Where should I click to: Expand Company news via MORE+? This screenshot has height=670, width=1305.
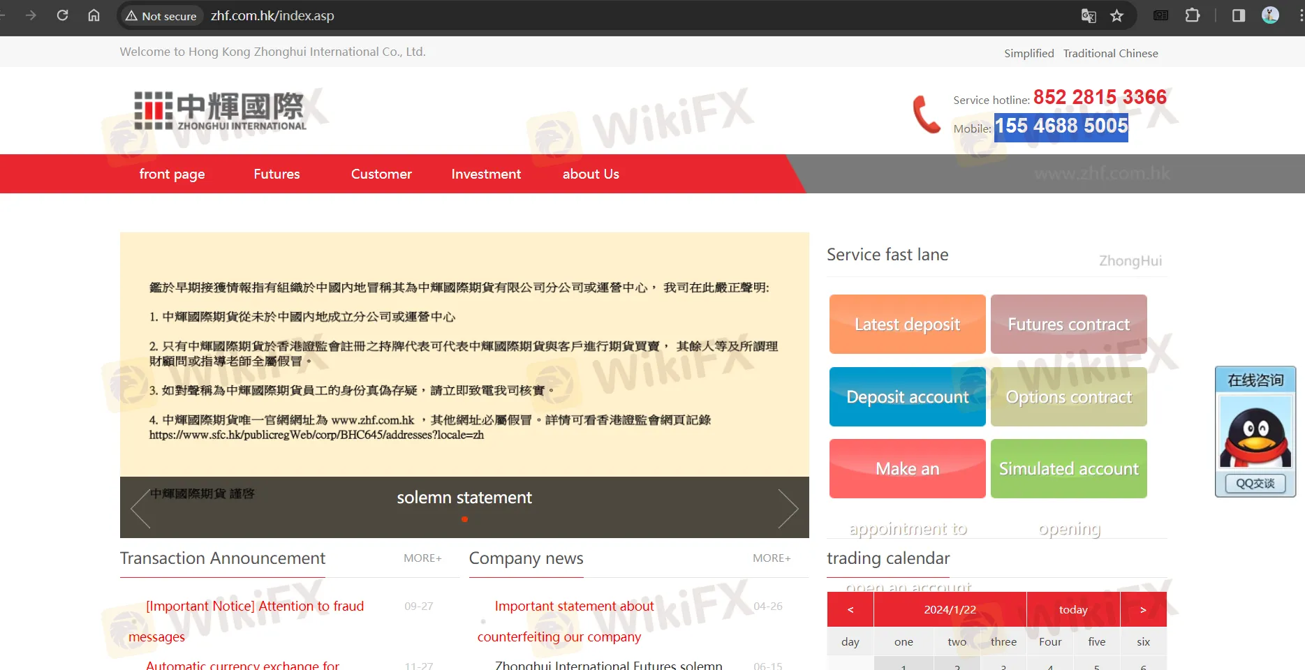click(771, 558)
